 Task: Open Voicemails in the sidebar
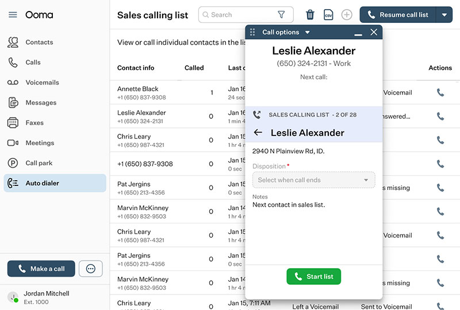pos(42,83)
